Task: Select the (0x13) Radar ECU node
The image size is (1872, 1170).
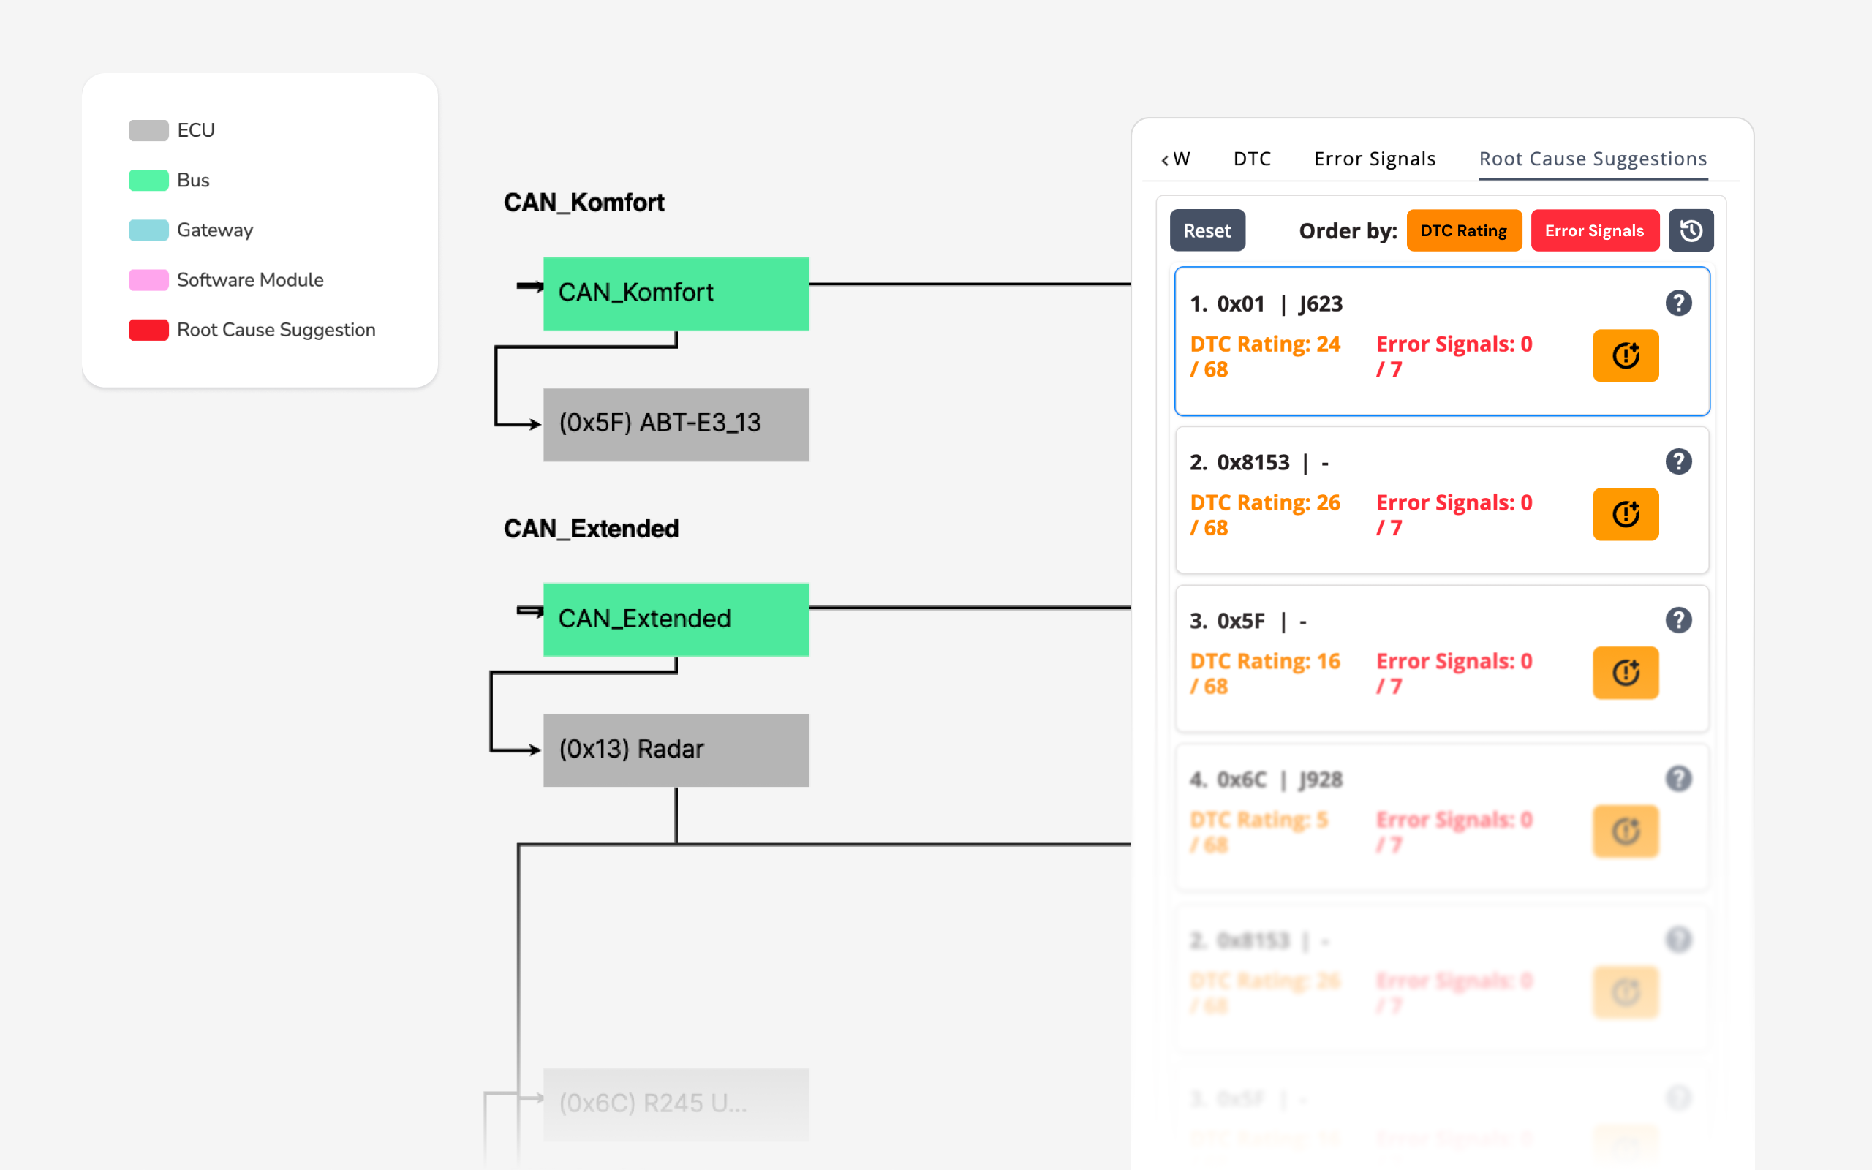Action: tap(676, 750)
